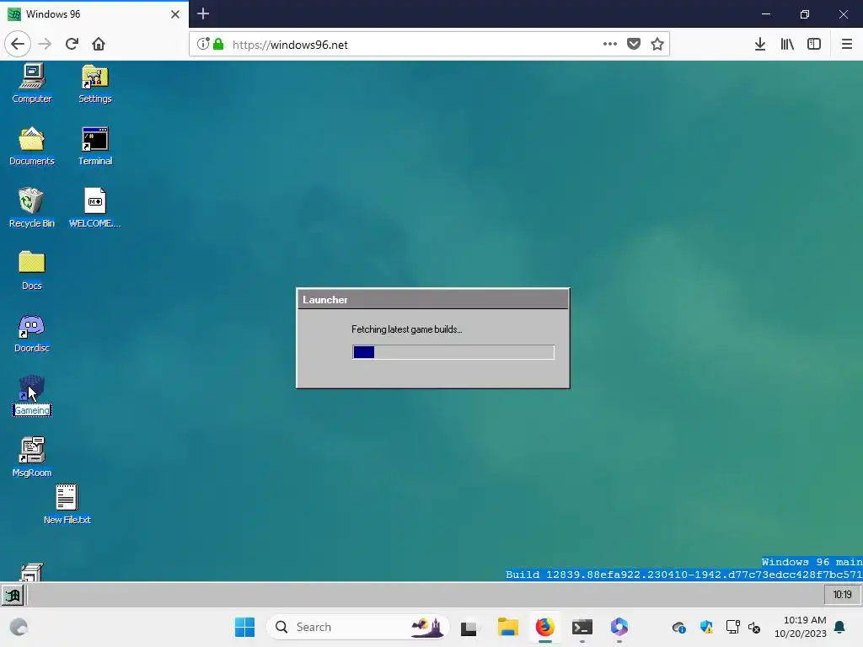Open File Explorer from the taskbar
863x647 pixels.
(x=508, y=627)
